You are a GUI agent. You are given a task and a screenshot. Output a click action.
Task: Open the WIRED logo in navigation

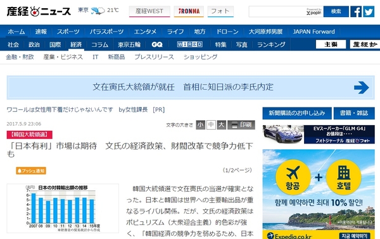pos(190,44)
